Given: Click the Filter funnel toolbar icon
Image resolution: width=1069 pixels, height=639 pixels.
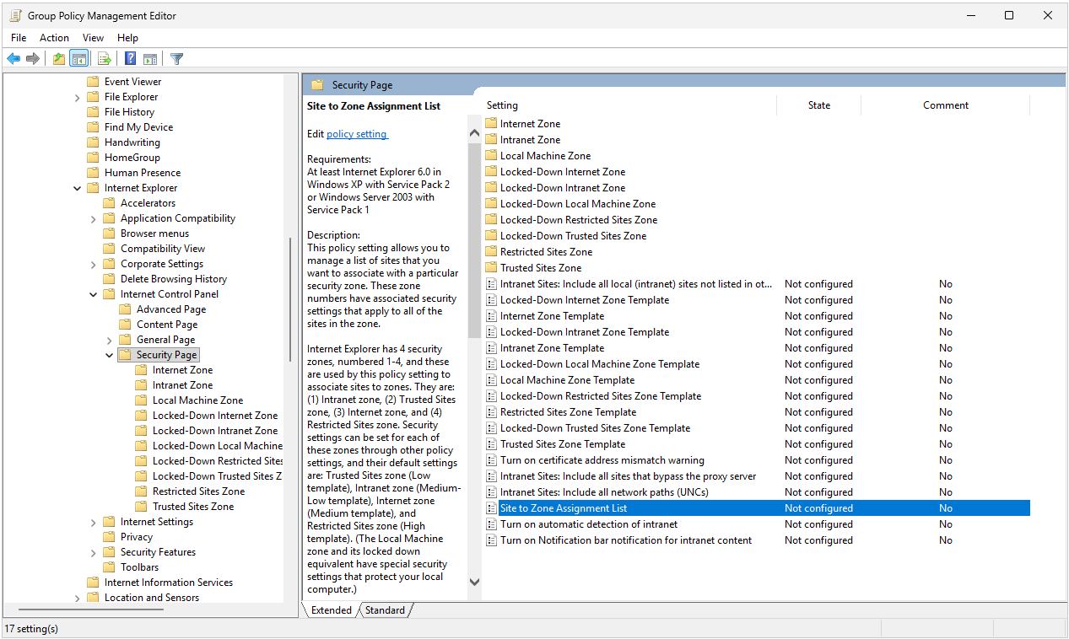Looking at the screenshot, I should [x=177, y=58].
